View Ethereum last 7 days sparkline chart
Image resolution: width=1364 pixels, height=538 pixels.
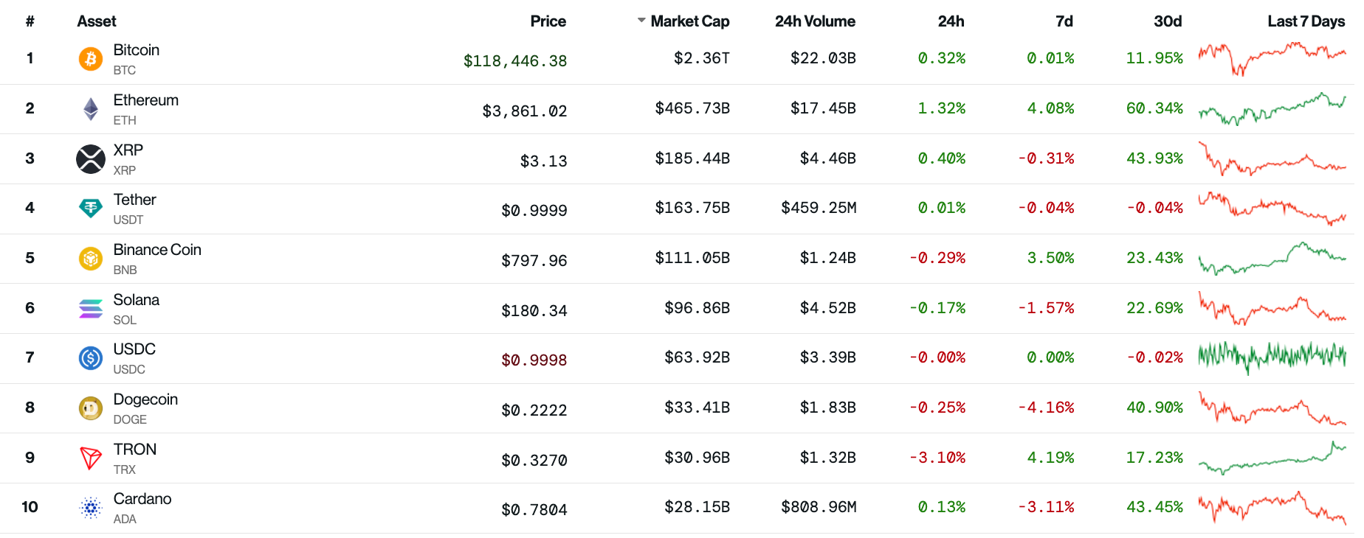point(1272,109)
